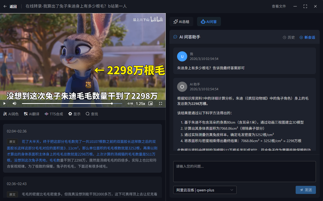Click the user avatar U
The width and height of the screenshot is (323, 201).
tap(182, 56)
